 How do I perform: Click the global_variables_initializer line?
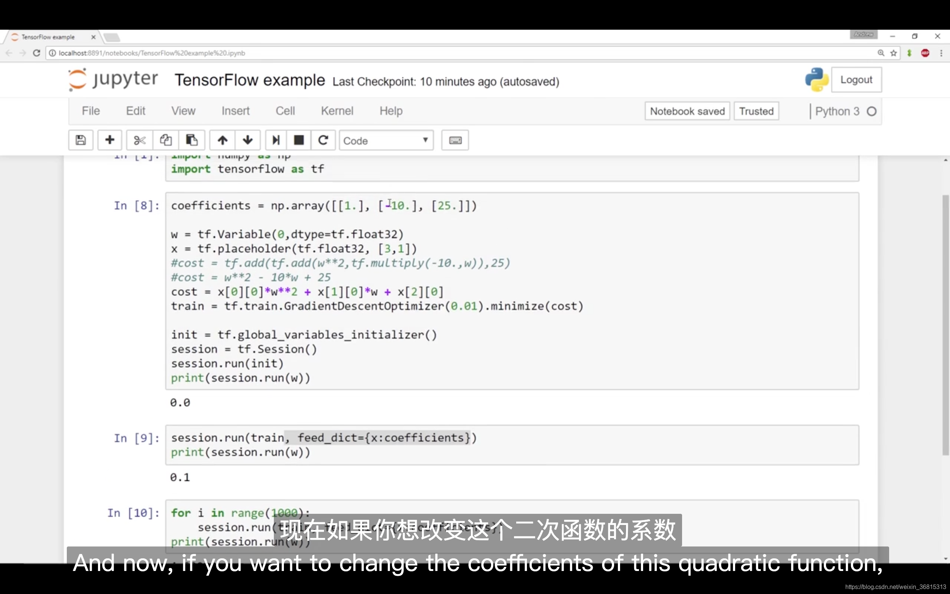304,335
